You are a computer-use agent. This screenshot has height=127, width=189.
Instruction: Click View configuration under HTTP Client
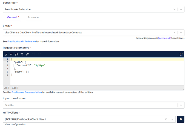(15, 124)
